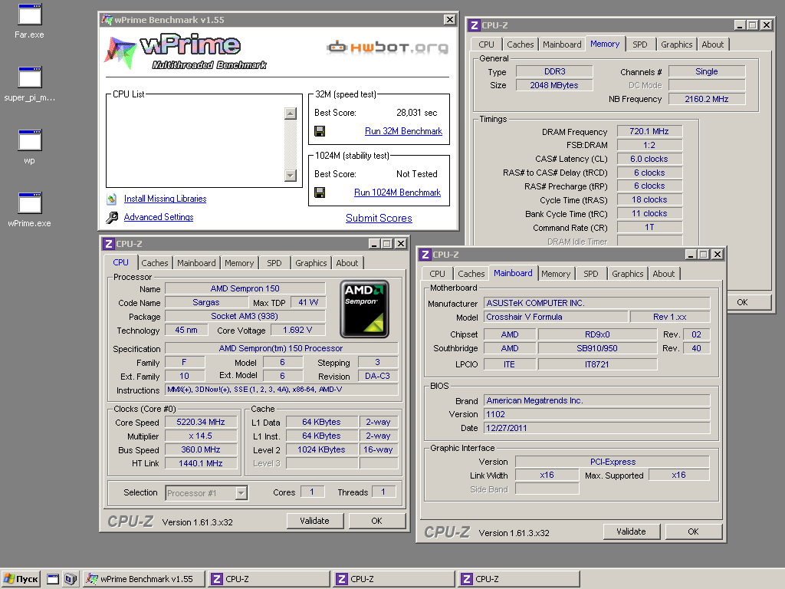The image size is (785, 589).
Task: Click OK in the CPU-Z Mainboard window
Action: [693, 531]
